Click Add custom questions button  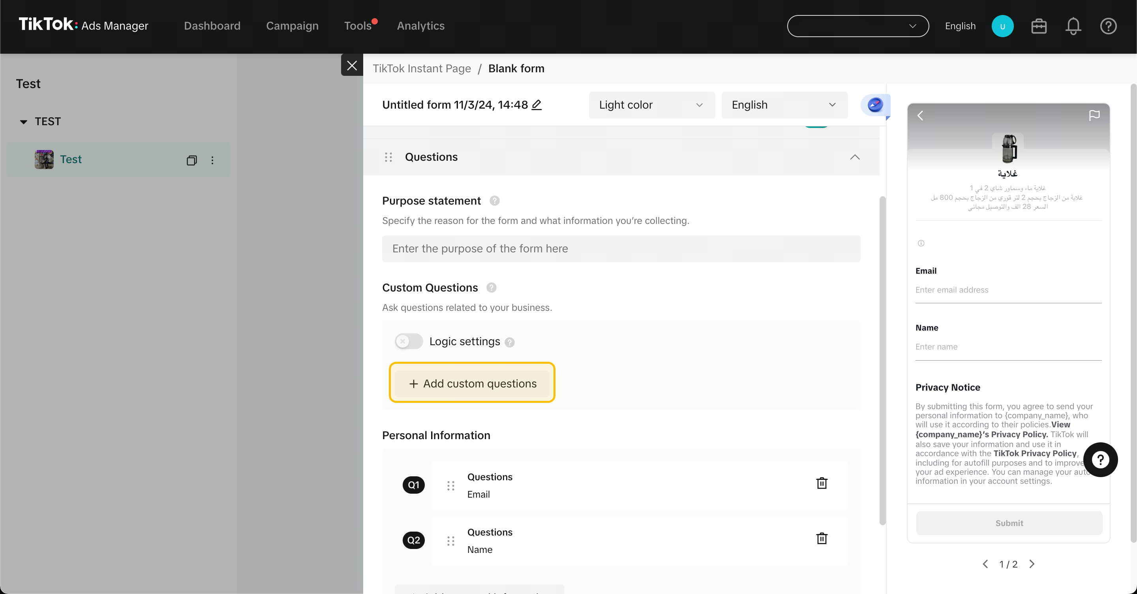[x=472, y=383]
